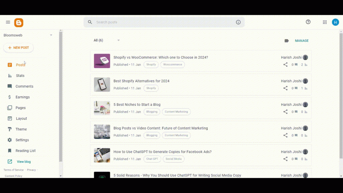Image resolution: width=343 pixels, height=193 pixels.
Task: Click the Settings gear icon in sidebar
Action: [x=10, y=140]
